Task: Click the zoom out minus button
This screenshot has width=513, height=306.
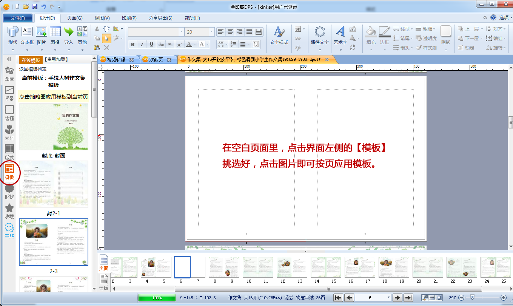Action: [x=461, y=298]
